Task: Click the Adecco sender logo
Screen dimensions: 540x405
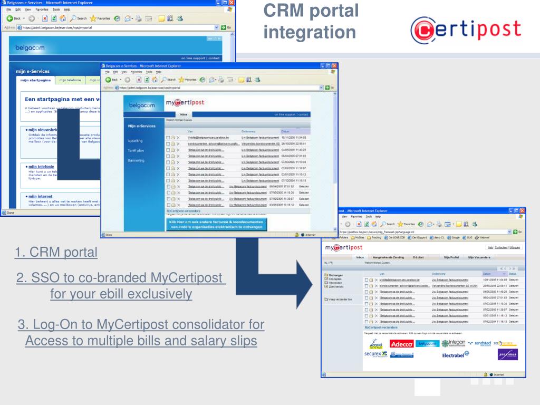Action: tap(401, 344)
